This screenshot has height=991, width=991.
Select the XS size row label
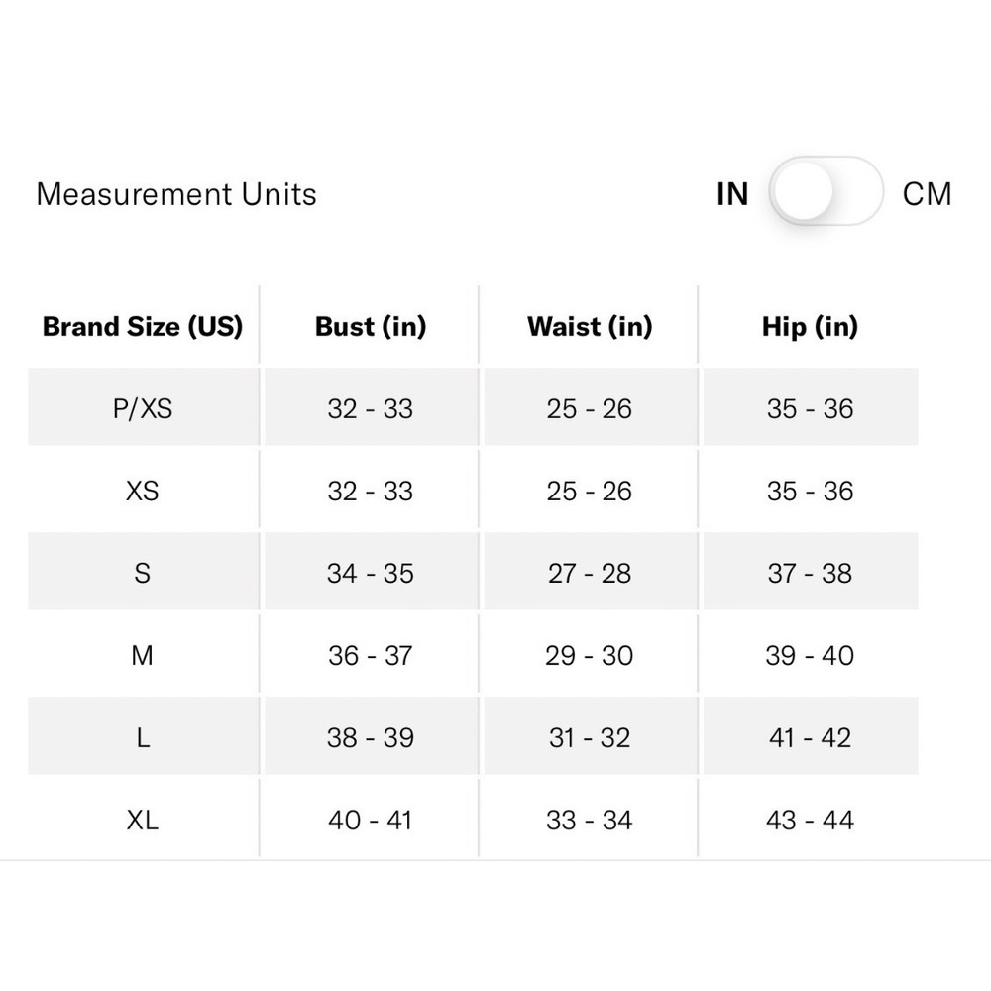coord(143,491)
